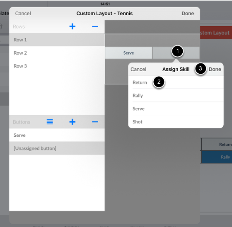Viewport: 232px width, 227px height.
Task: Add a new row with plus icon
Action: click(x=72, y=27)
